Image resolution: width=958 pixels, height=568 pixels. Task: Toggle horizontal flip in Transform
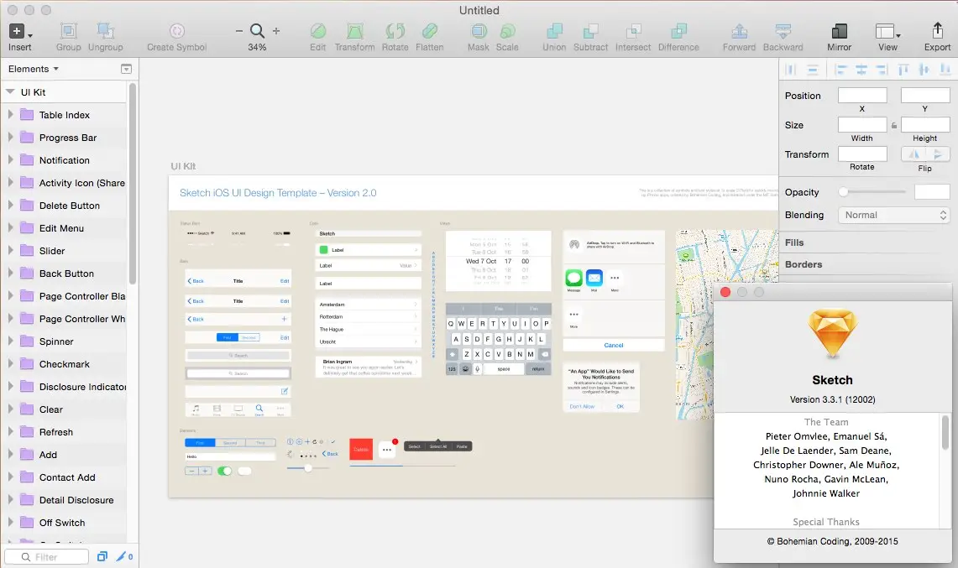(x=914, y=154)
